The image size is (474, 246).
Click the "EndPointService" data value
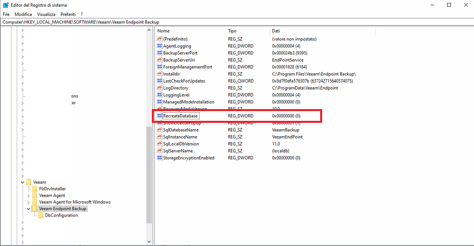pos(288,60)
